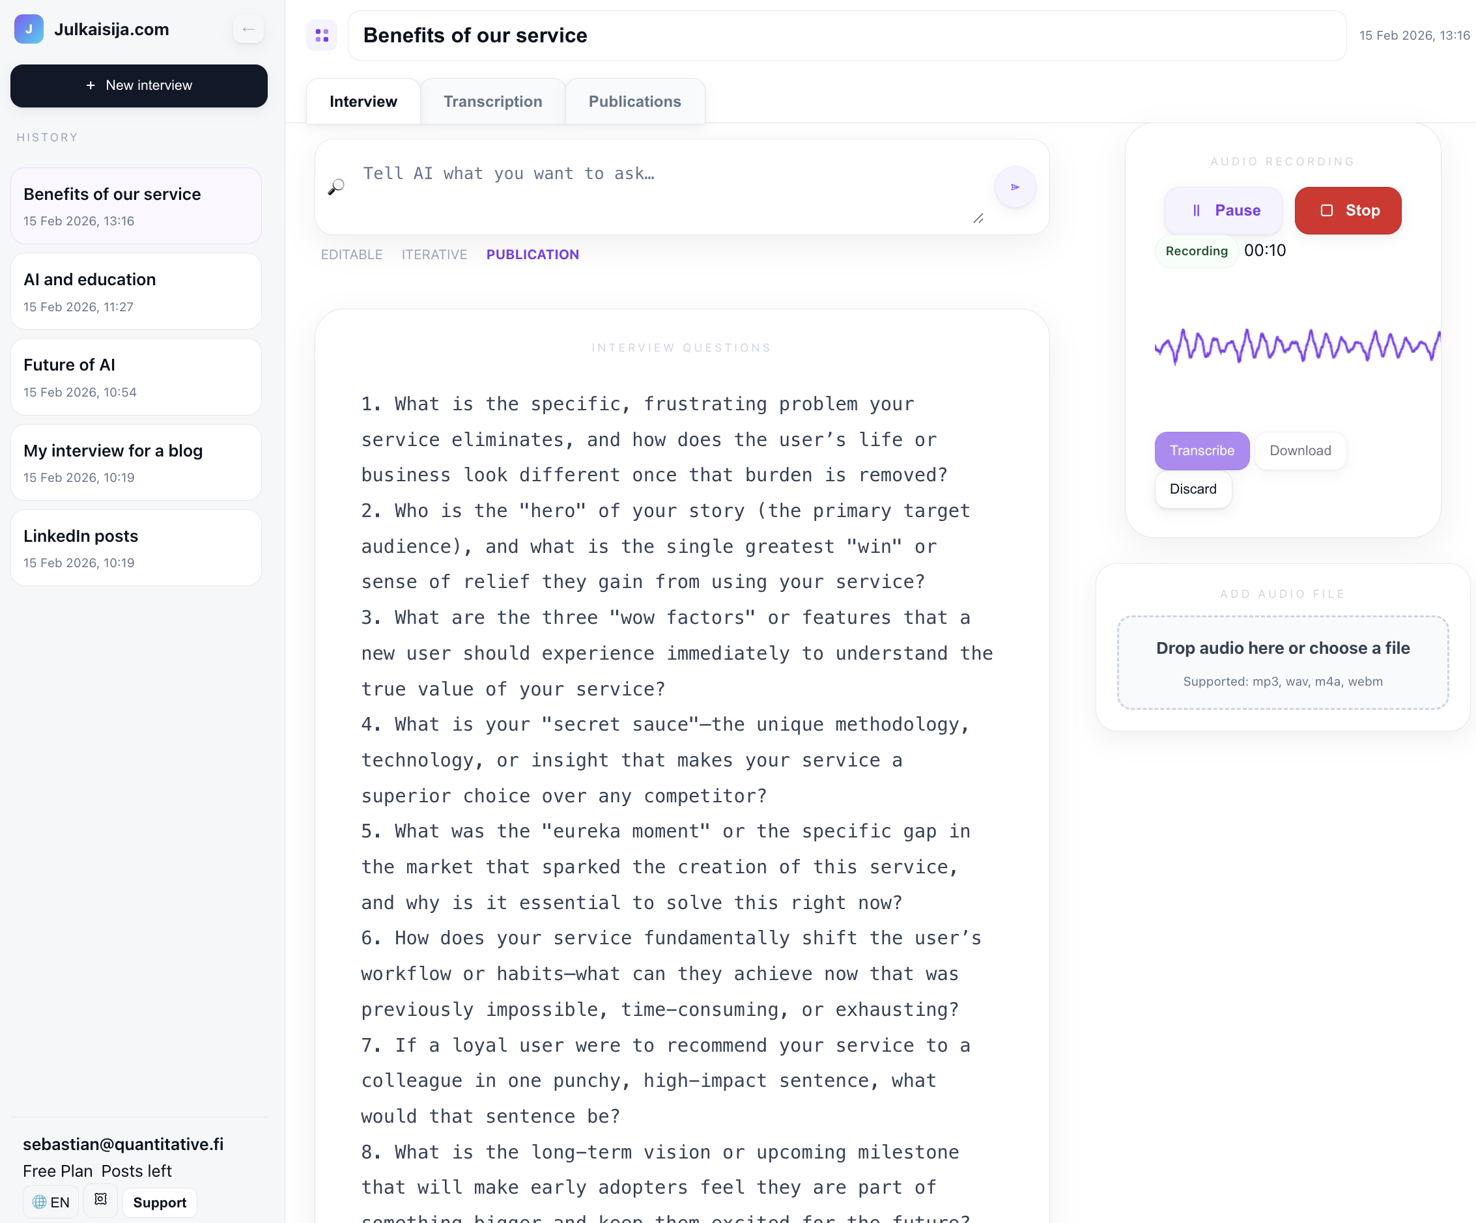
Task: Pause the audio recording
Action: click(x=1223, y=210)
